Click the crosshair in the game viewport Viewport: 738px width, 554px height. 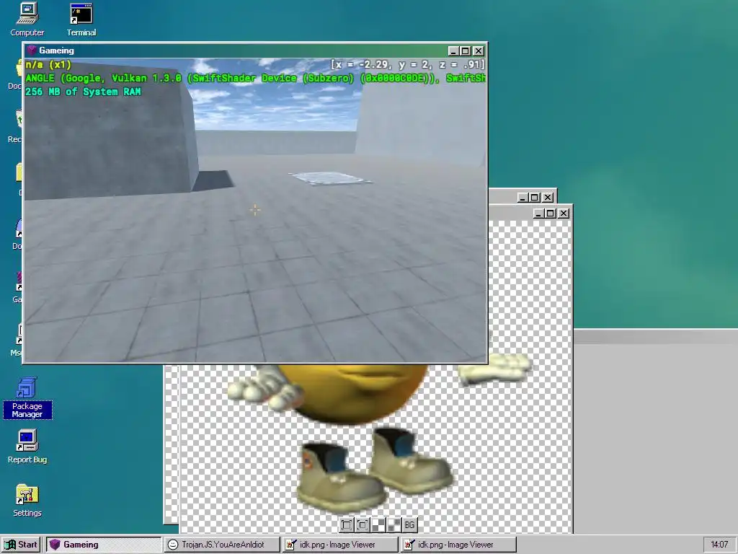(x=254, y=210)
